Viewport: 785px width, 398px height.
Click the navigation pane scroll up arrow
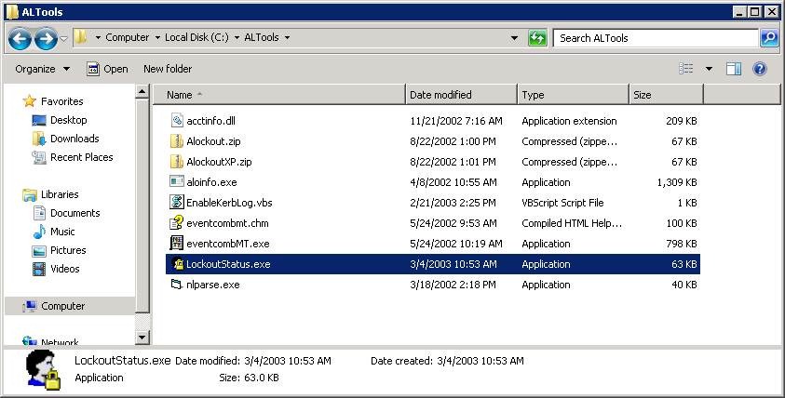(x=142, y=91)
